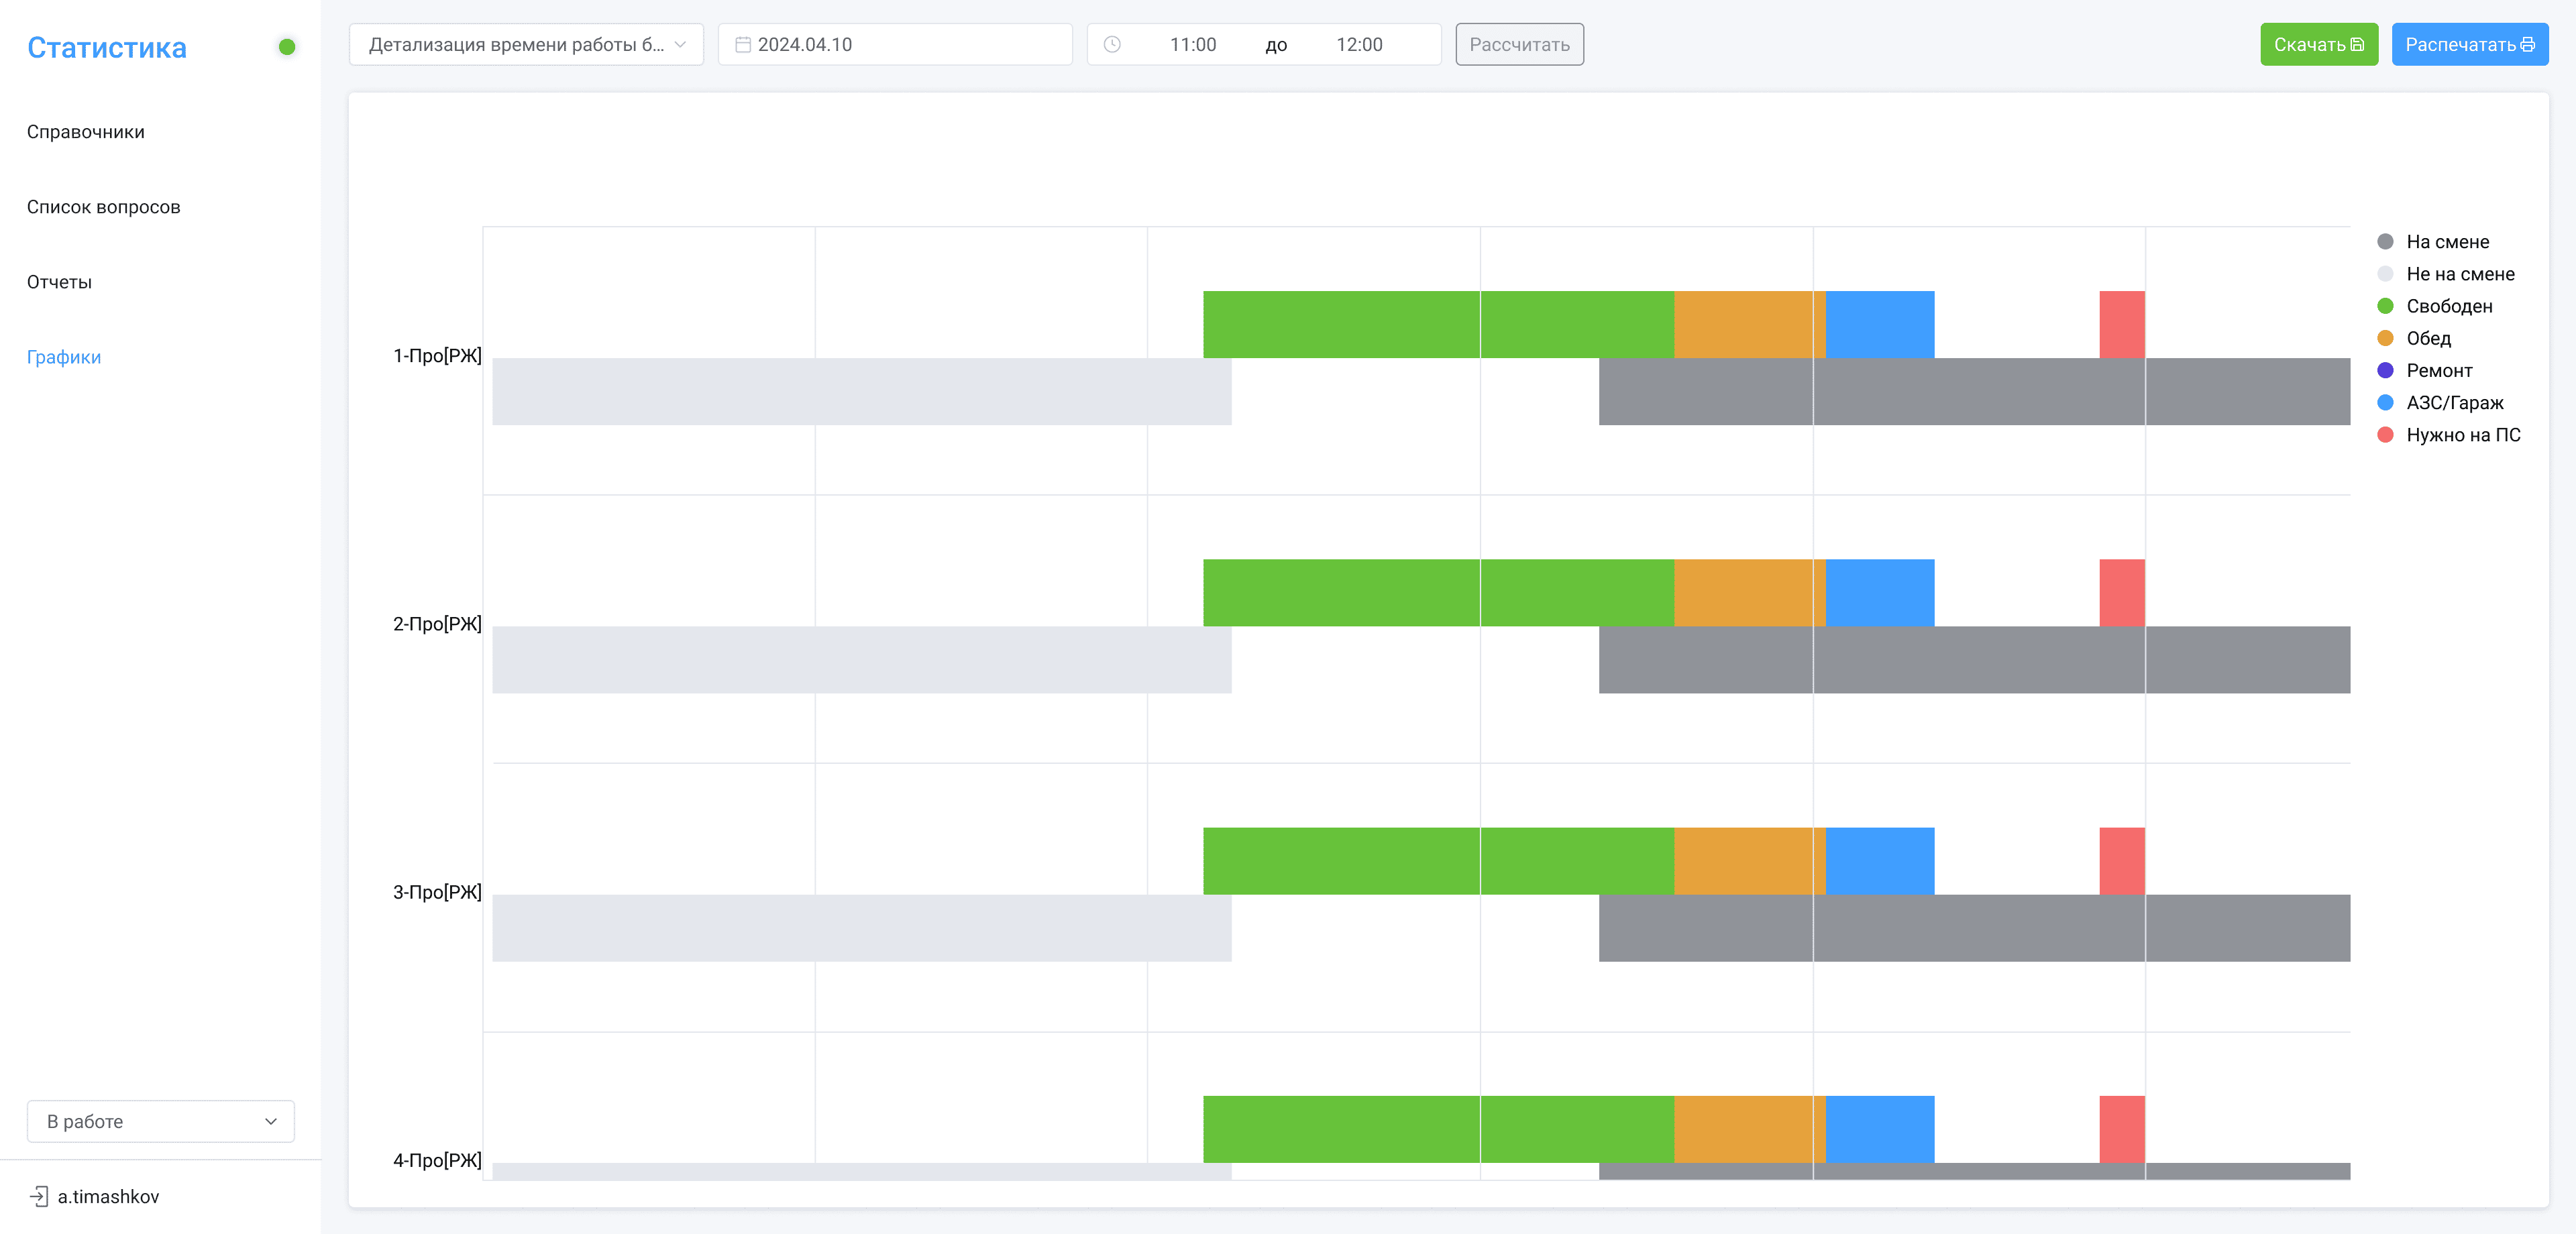Expand the В работе status dropdown

coord(161,1121)
